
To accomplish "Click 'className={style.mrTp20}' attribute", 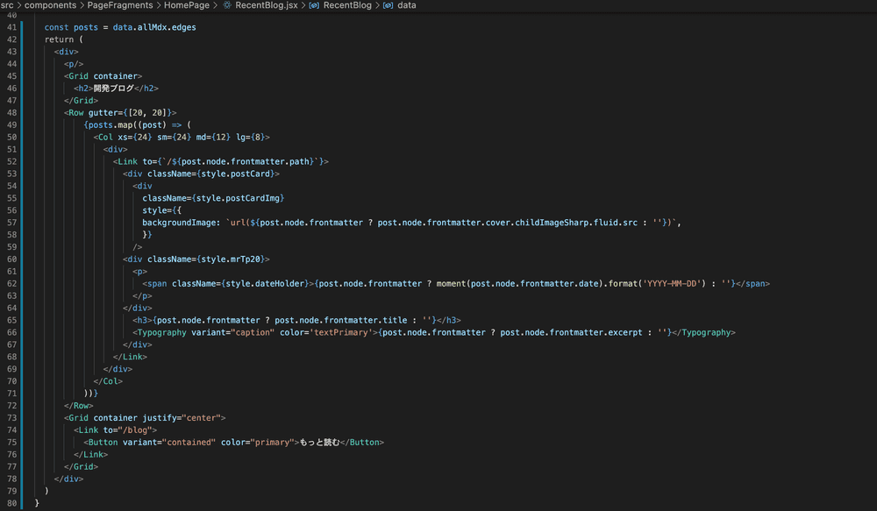I will point(206,259).
